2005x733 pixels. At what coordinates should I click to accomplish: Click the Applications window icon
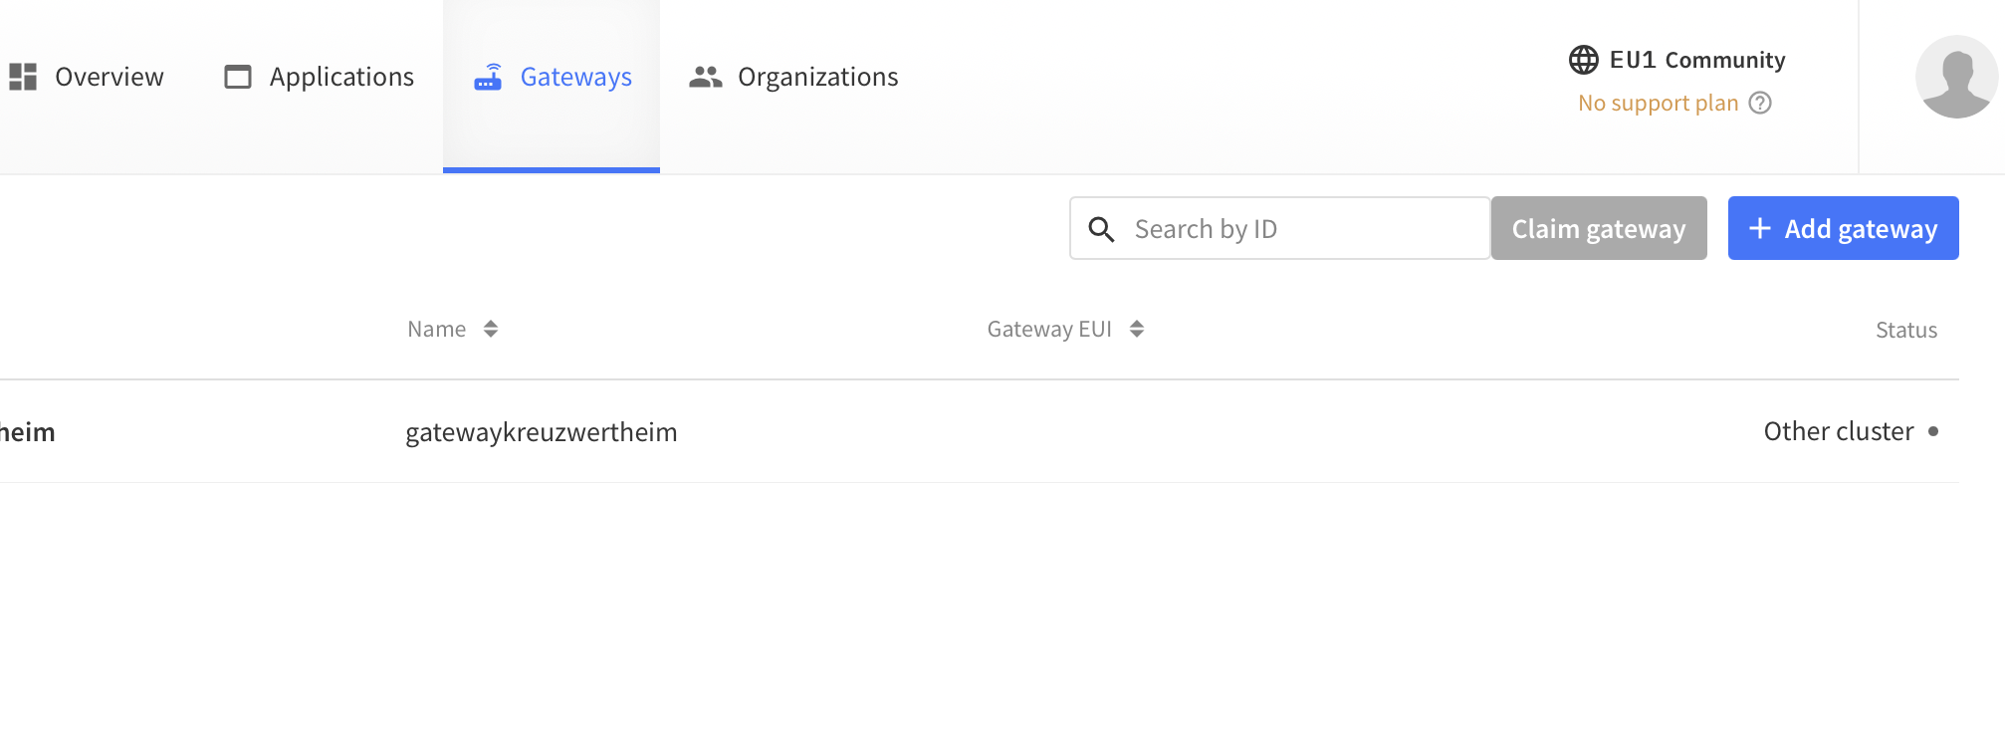238,77
